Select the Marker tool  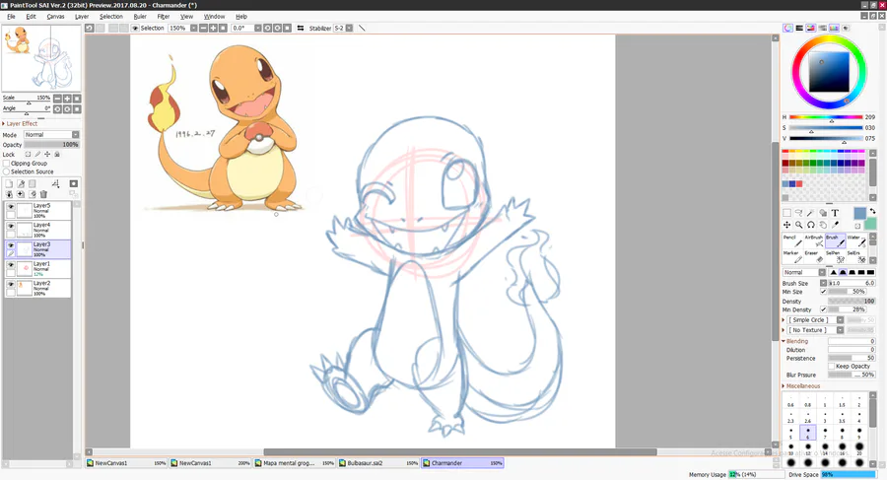pyautogui.click(x=792, y=256)
